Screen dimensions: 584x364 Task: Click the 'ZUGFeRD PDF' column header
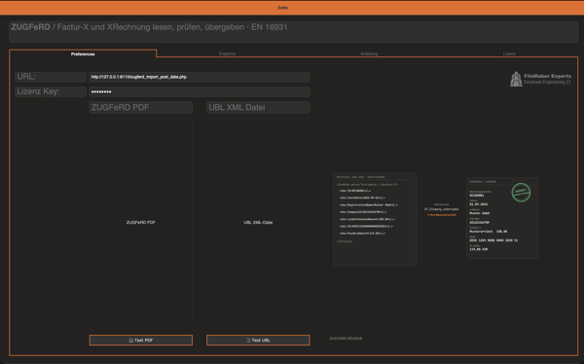pos(141,108)
